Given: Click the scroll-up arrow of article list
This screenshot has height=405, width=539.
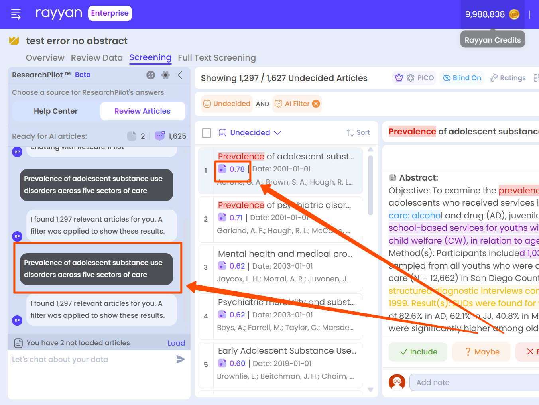Looking at the screenshot, I should click(370, 150).
